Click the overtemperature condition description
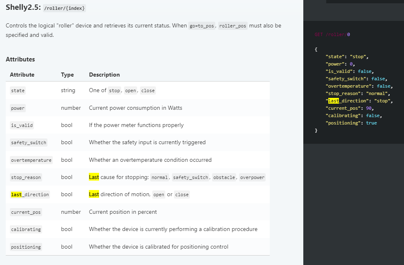404x265 pixels. pos(150,160)
